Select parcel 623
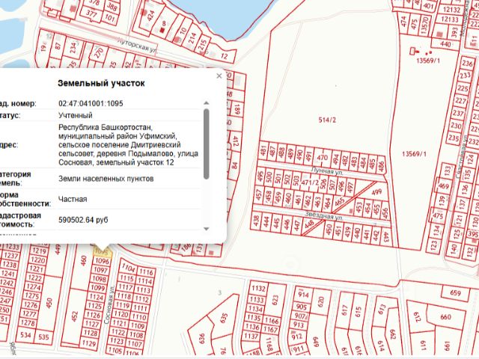479x359 pixels. pyautogui.click(x=275, y=301)
